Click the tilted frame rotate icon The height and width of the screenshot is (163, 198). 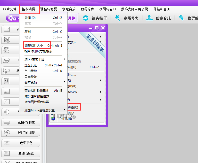click(6, 50)
